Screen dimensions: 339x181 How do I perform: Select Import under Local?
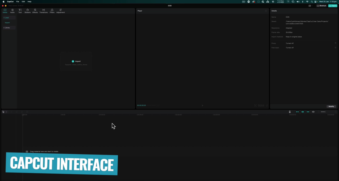coord(7,23)
